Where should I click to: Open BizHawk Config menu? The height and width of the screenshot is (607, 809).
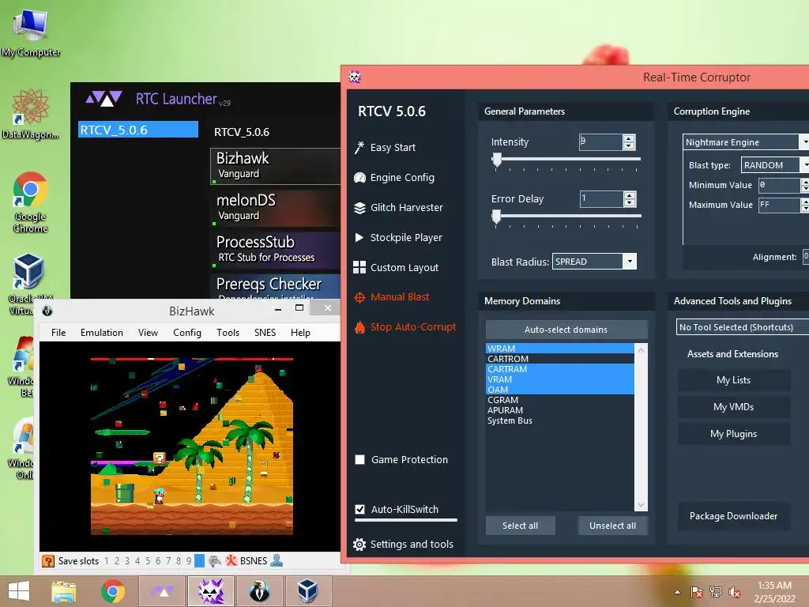point(186,333)
